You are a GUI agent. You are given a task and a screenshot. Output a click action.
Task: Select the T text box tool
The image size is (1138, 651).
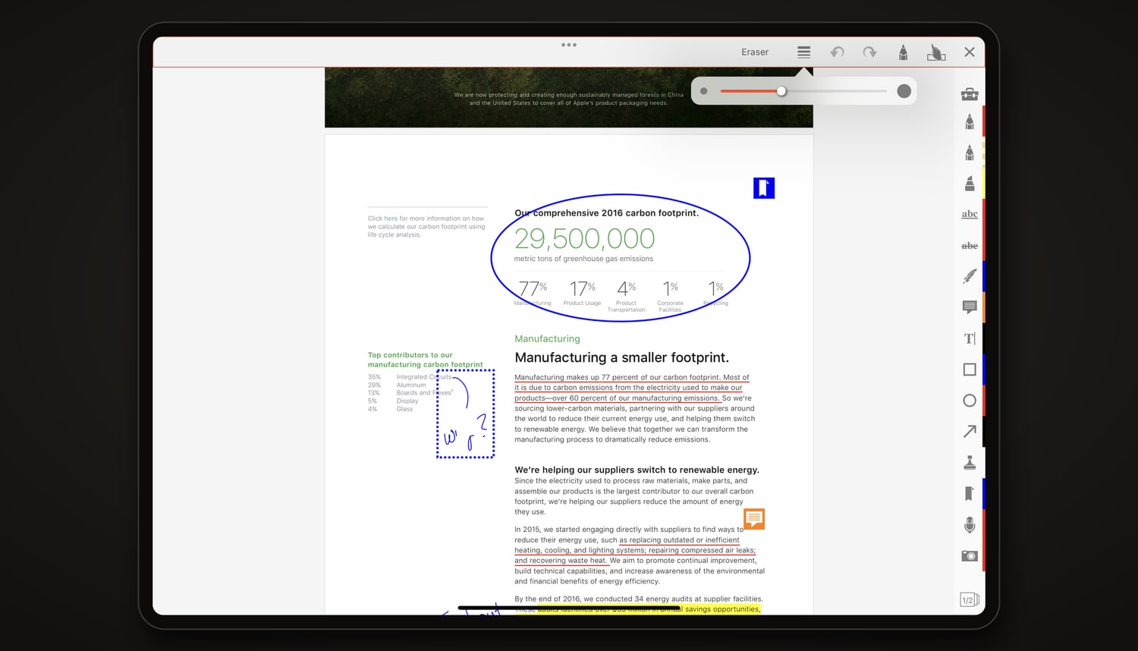click(x=970, y=338)
